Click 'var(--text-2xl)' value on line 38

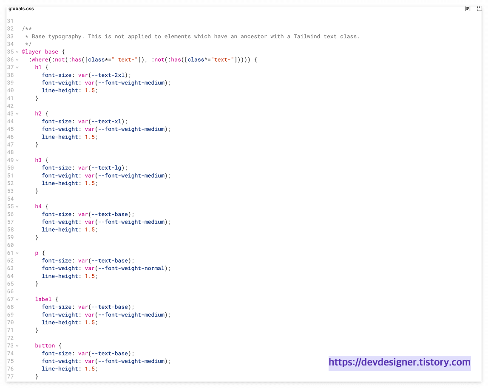103,75
